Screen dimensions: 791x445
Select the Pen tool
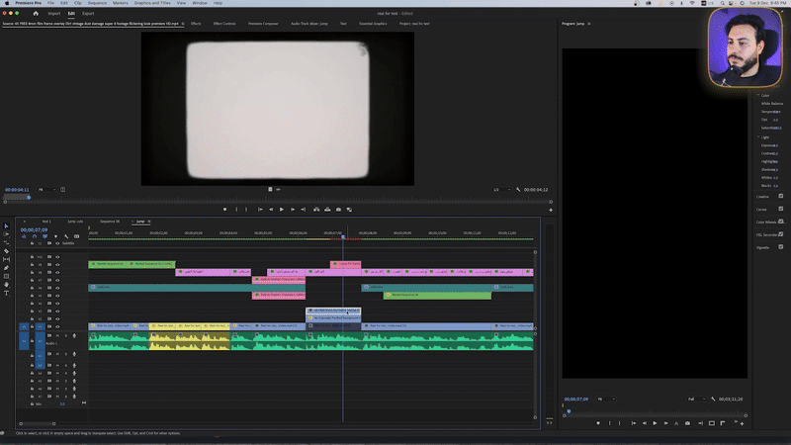pyautogui.click(x=6, y=268)
